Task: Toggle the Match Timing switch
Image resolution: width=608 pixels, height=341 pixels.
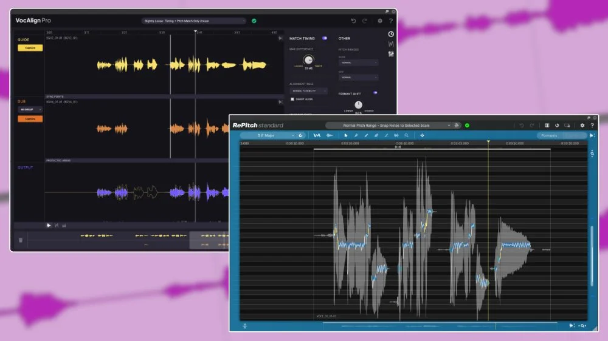Action: point(325,38)
